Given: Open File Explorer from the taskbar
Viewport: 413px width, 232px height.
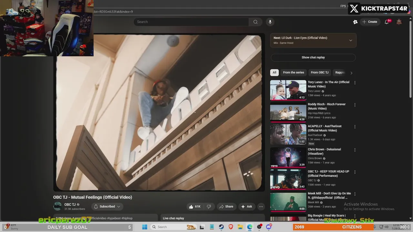Looking at the screenshot, I should pyautogui.click(x=240, y=227).
